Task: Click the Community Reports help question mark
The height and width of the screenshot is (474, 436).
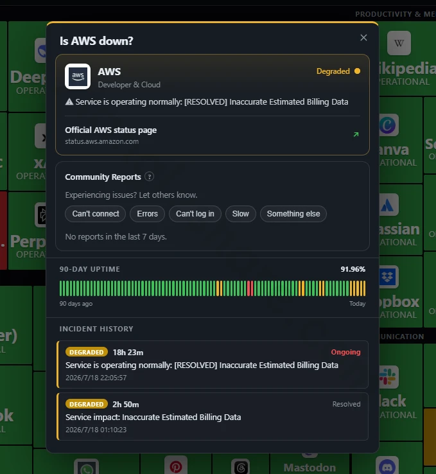Action: pos(149,177)
